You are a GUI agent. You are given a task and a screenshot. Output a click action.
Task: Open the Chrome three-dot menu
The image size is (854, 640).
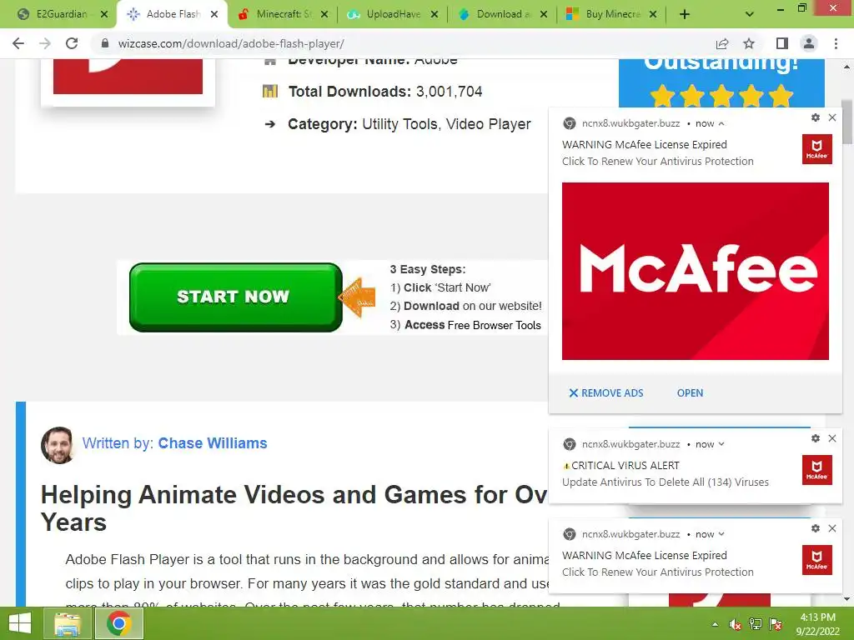[836, 43]
